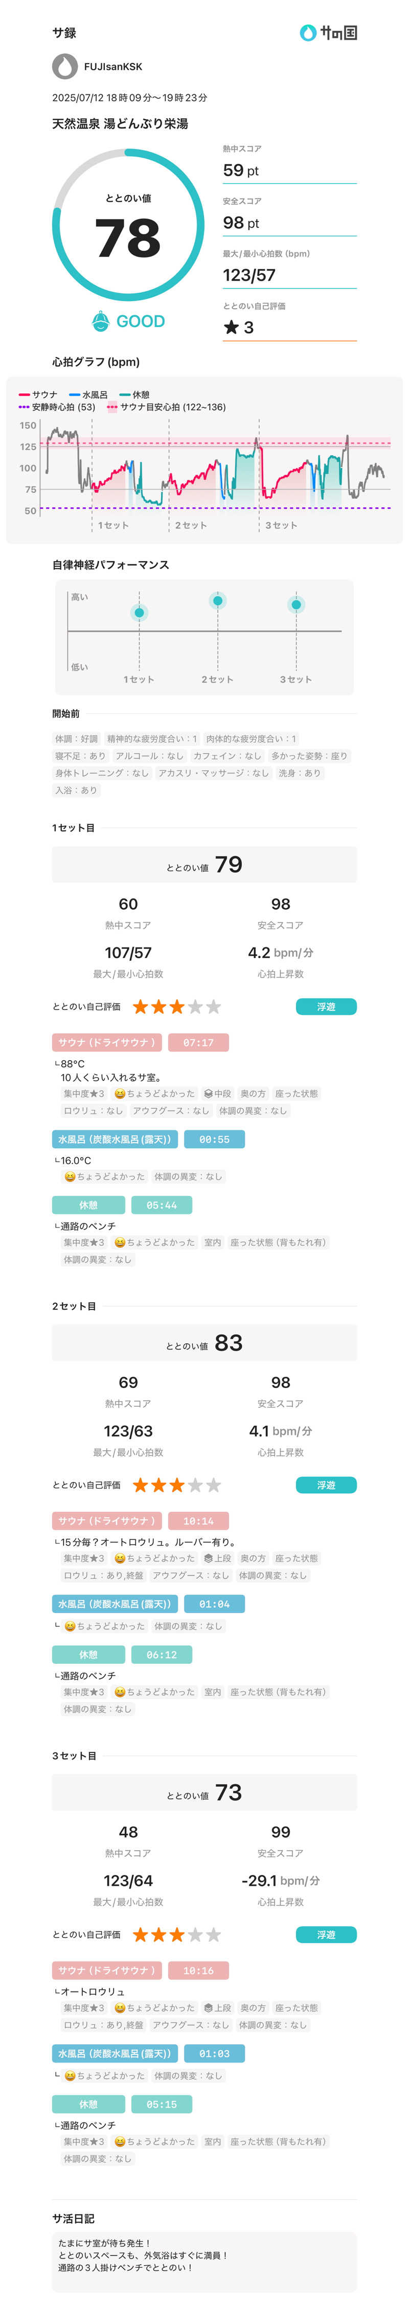The image size is (409, 2317).
Task: Click the 浮遊 badge in 1セット目
Action: (326, 1006)
